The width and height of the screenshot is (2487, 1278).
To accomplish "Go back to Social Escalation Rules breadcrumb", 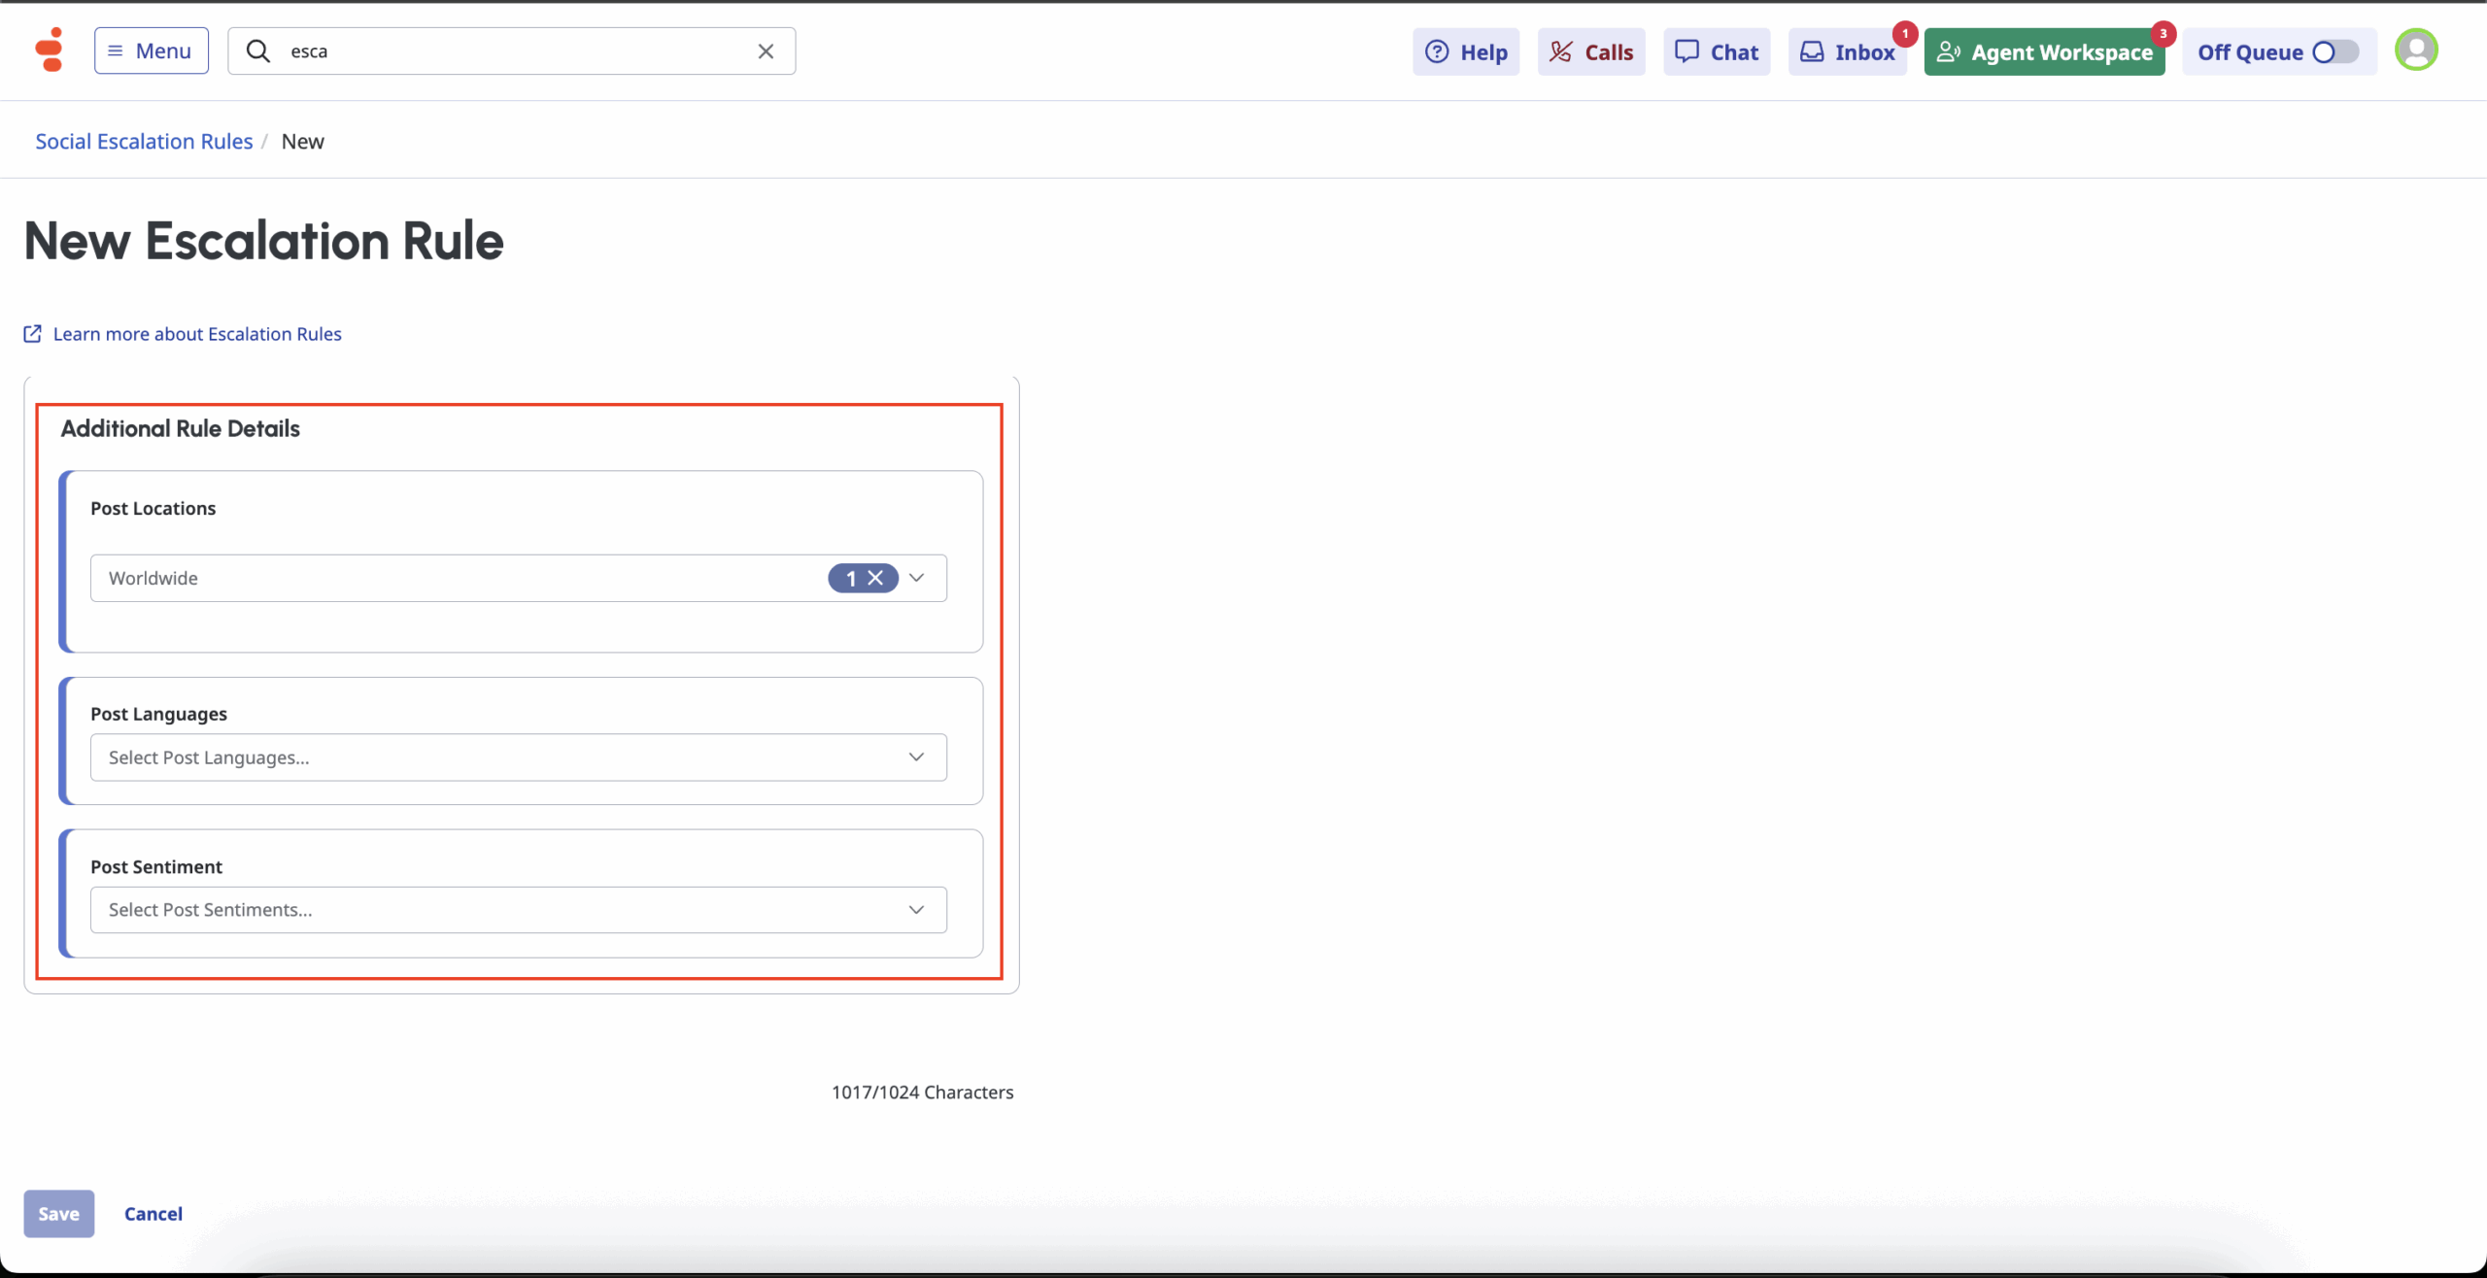I will pos(144,142).
